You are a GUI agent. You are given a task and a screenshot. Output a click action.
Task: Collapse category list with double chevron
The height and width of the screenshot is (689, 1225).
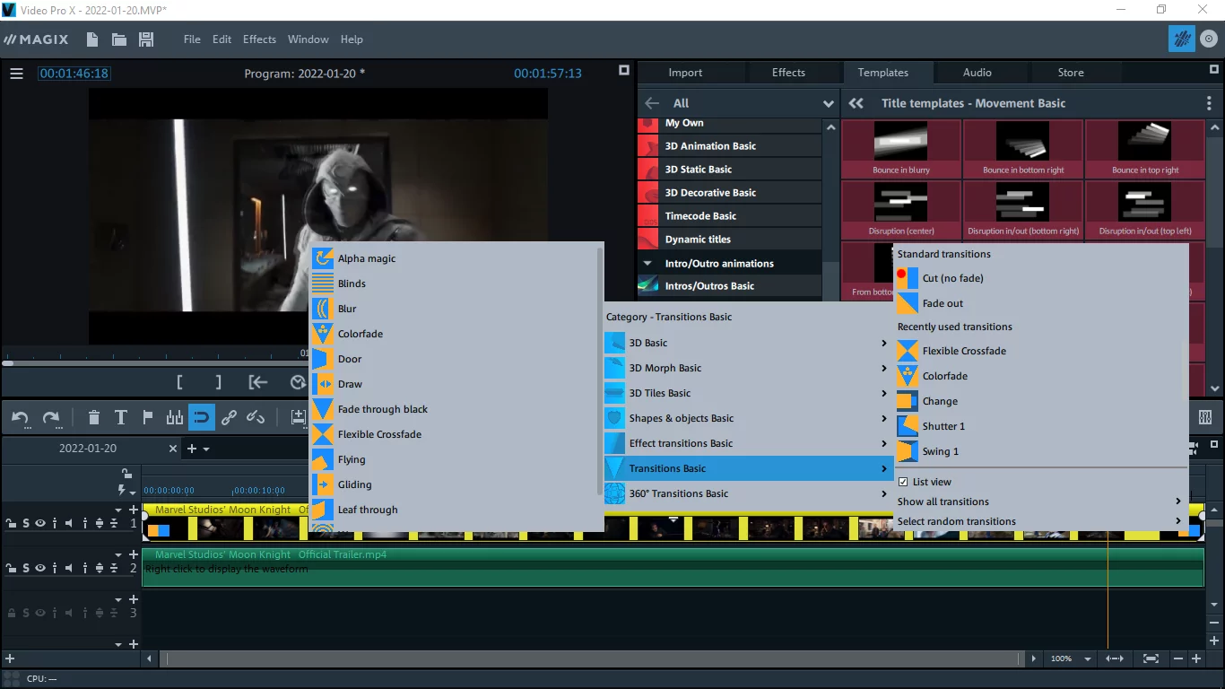[856, 103]
